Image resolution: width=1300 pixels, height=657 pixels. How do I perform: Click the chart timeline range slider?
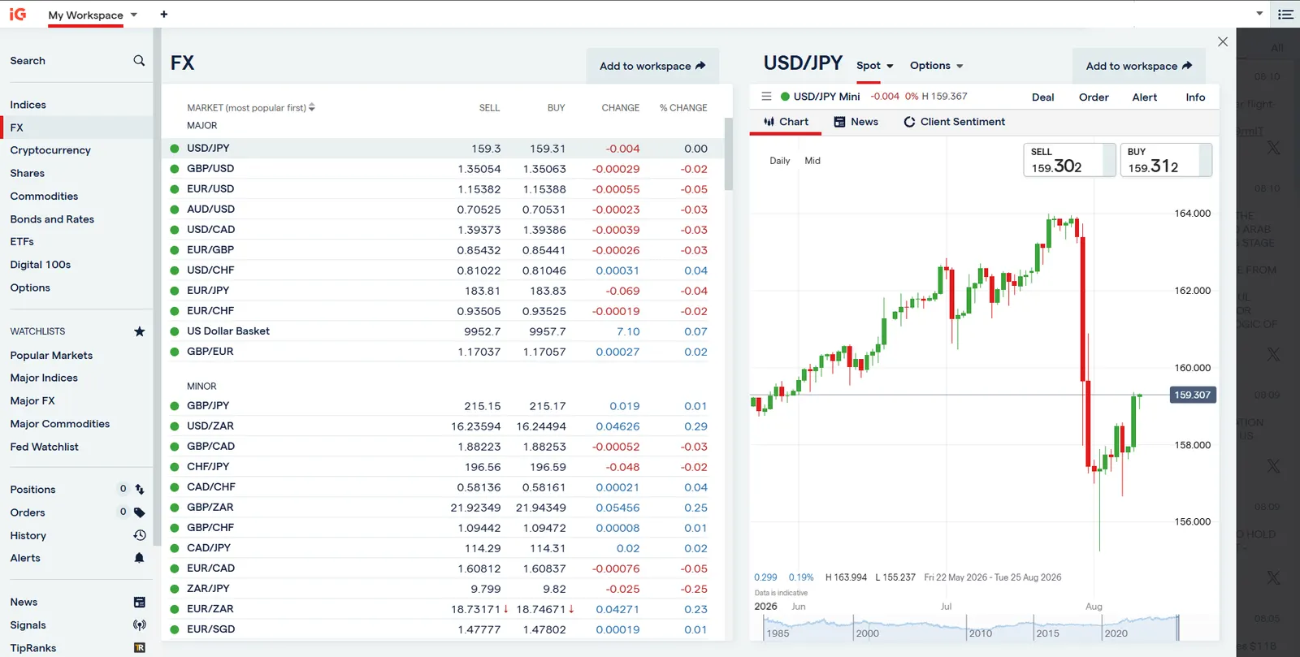971,628
